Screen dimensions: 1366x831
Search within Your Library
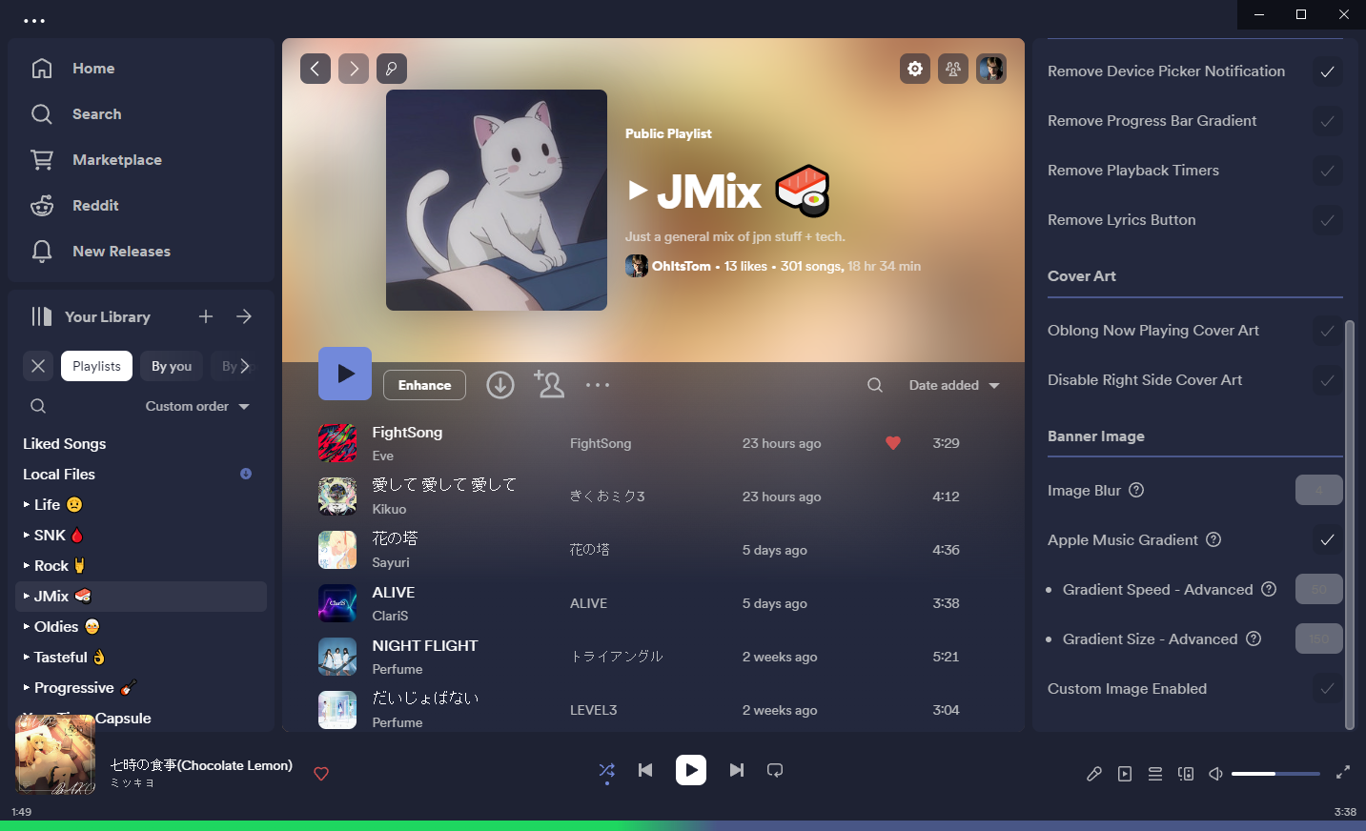tap(38, 406)
